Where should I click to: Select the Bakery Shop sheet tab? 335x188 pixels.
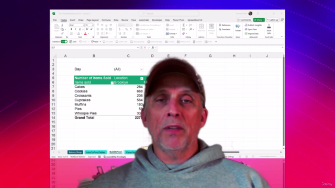pyautogui.click(x=75, y=152)
